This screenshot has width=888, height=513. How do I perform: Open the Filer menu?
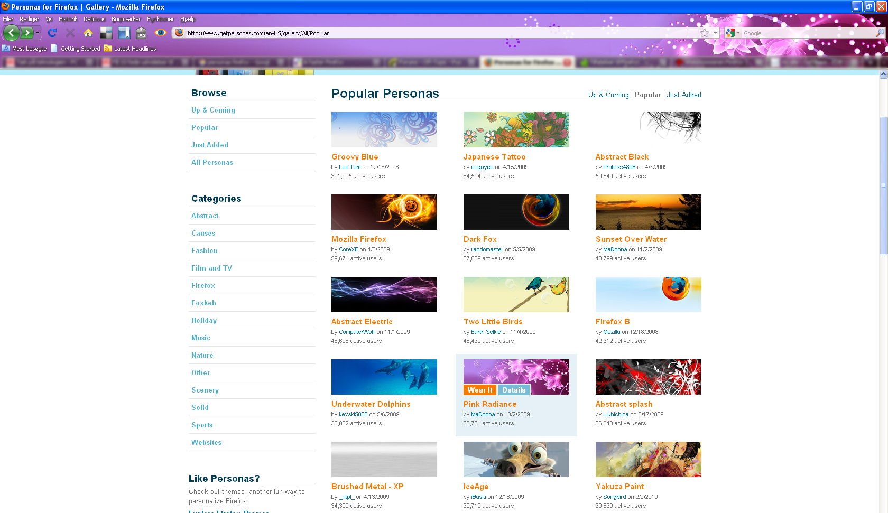tap(8, 19)
